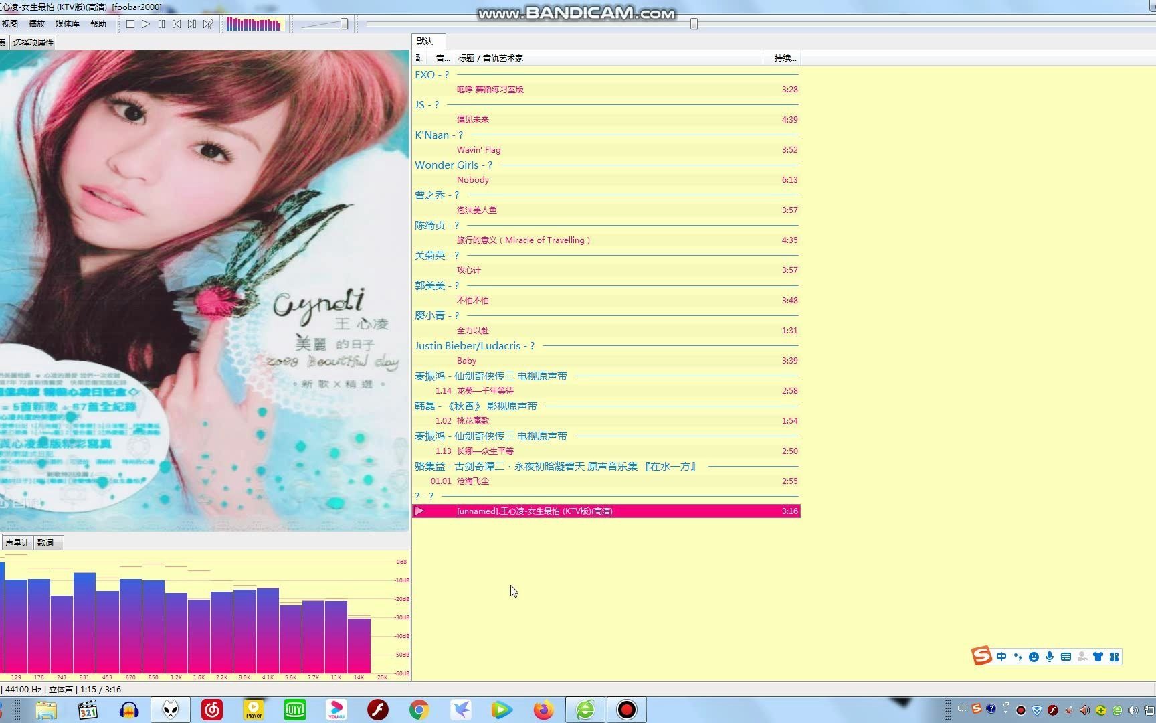
Task: Open the 播放 menu
Action: [x=36, y=24]
